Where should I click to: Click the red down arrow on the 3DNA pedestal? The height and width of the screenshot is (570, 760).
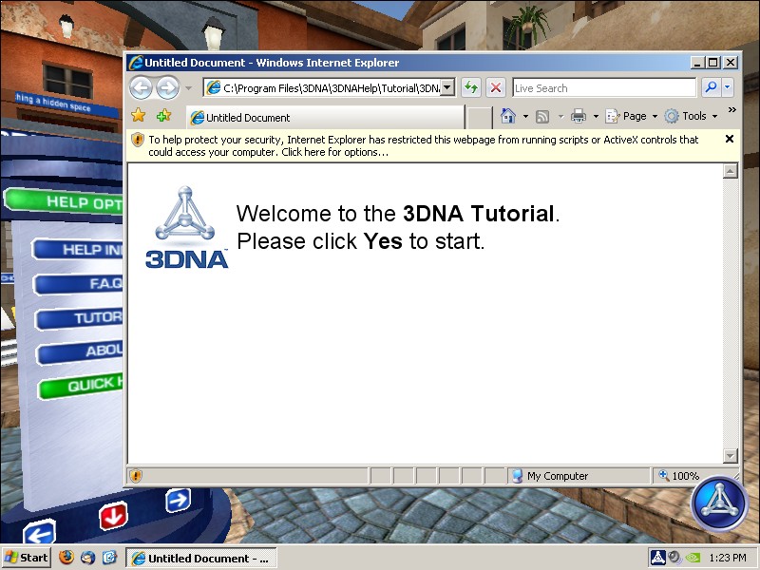[x=113, y=516]
